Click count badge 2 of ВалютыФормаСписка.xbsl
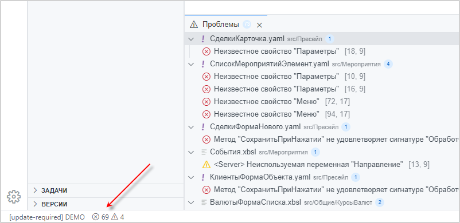The height and width of the screenshot is (223, 460). pos(380,202)
